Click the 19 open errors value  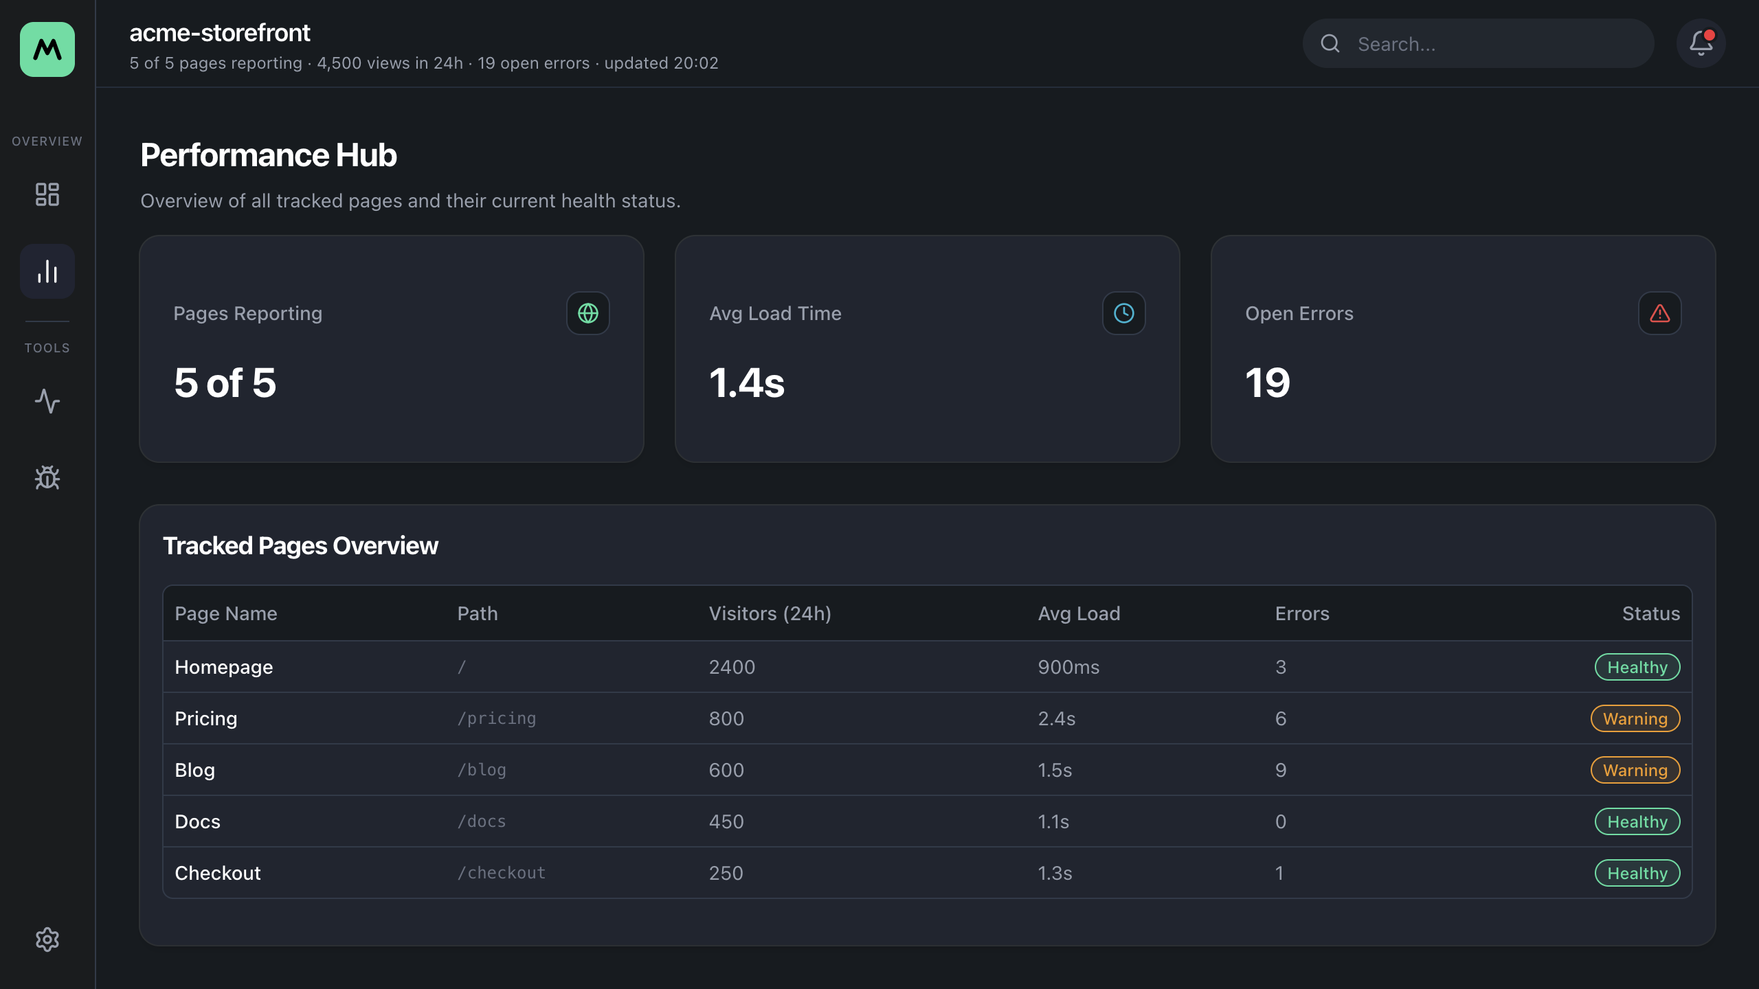point(1268,383)
